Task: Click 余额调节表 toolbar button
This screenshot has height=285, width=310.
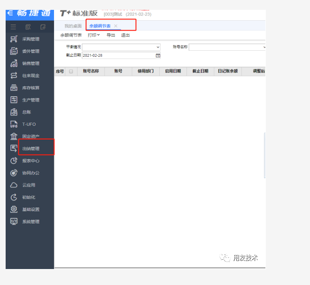Action: (x=71, y=35)
